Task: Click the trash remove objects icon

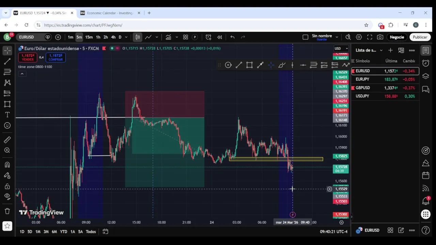Action: [7, 211]
